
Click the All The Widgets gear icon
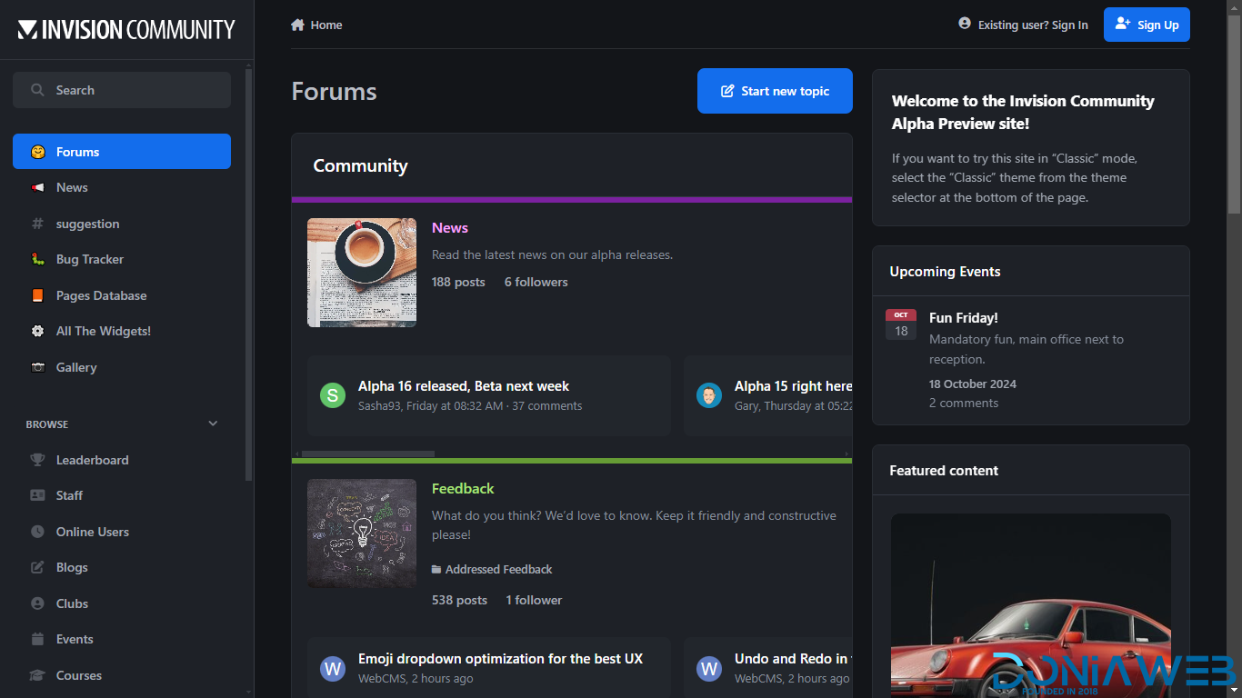click(x=37, y=331)
